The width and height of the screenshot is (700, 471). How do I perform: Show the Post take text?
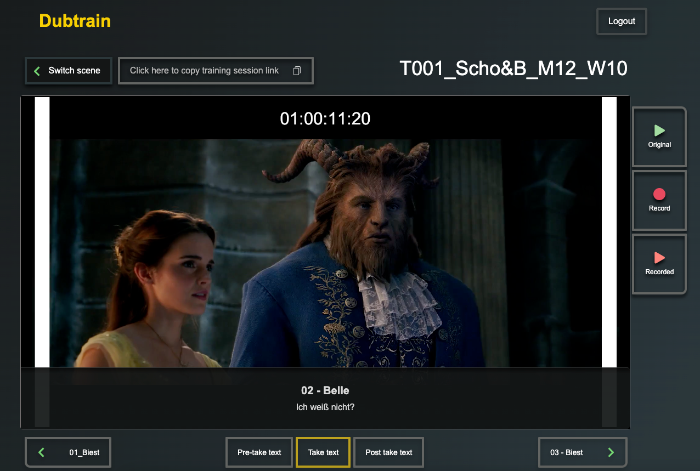click(x=389, y=452)
